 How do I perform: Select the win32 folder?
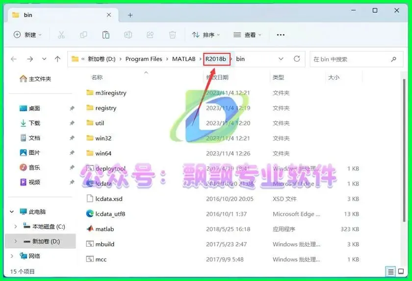click(99, 138)
